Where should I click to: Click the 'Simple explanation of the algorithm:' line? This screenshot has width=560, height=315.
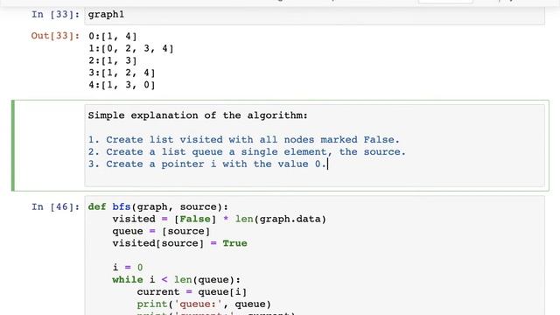198,115
